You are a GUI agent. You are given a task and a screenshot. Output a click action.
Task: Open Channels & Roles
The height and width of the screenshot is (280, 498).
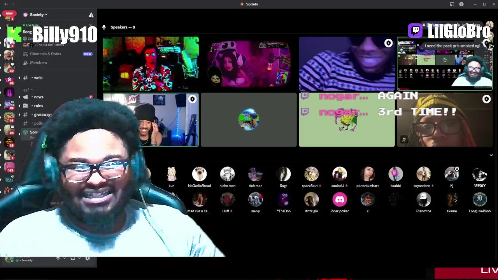pos(45,54)
